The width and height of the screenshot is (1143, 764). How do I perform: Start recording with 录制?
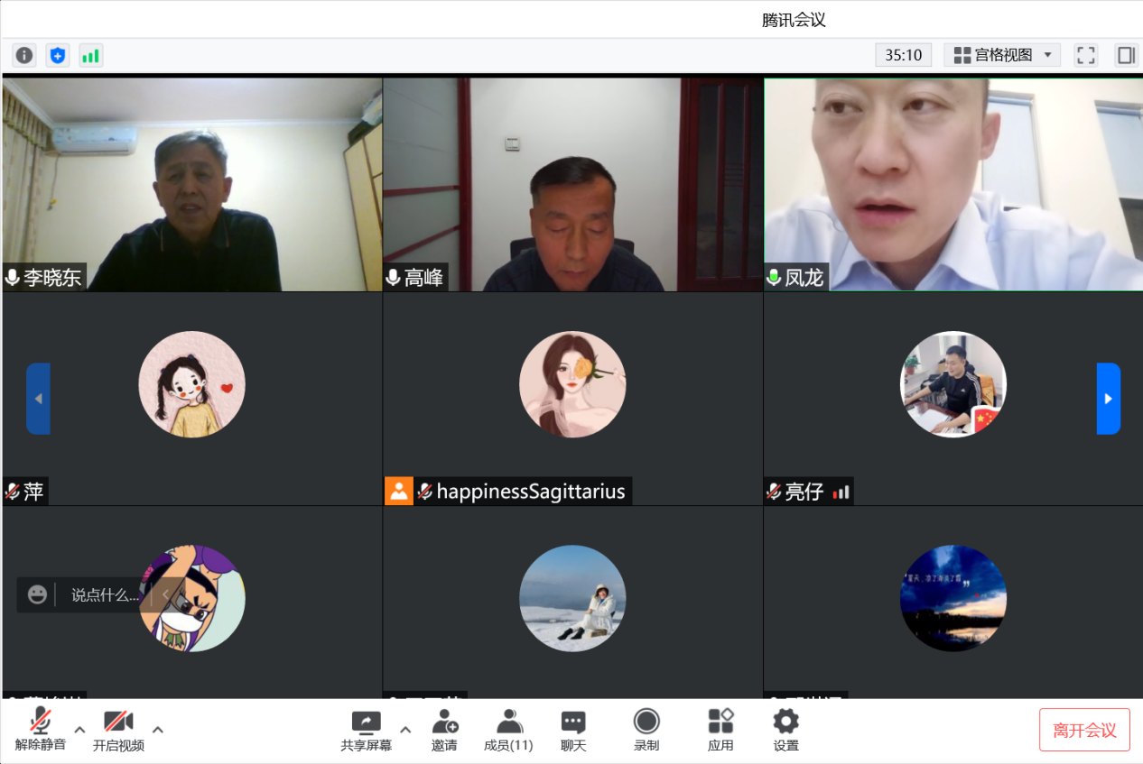point(646,730)
